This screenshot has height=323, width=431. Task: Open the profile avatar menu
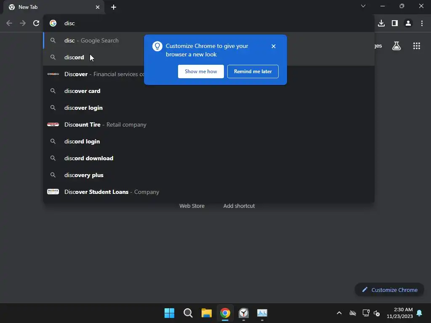point(408,23)
